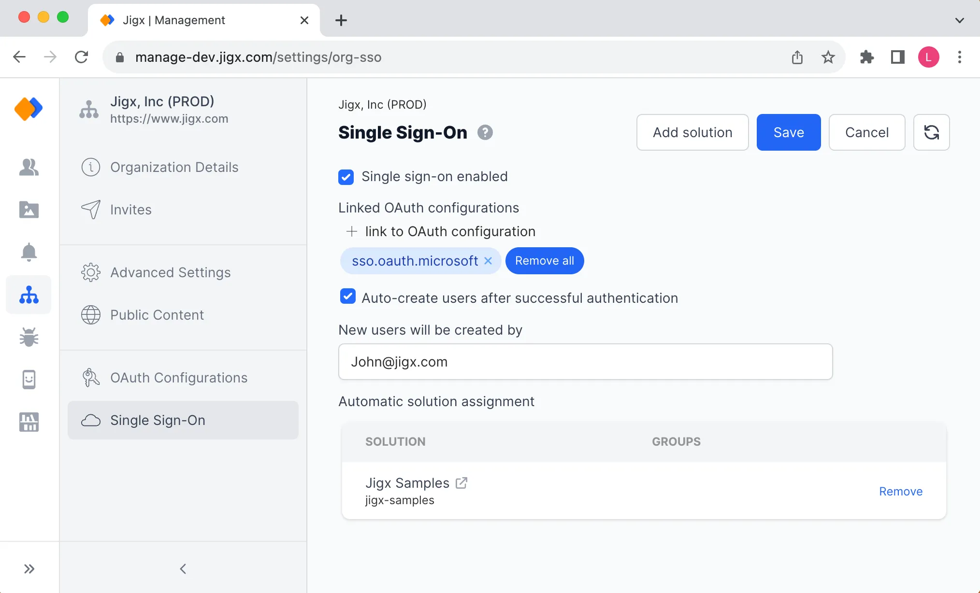Open the debug bug sidebar icon

(29, 337)
